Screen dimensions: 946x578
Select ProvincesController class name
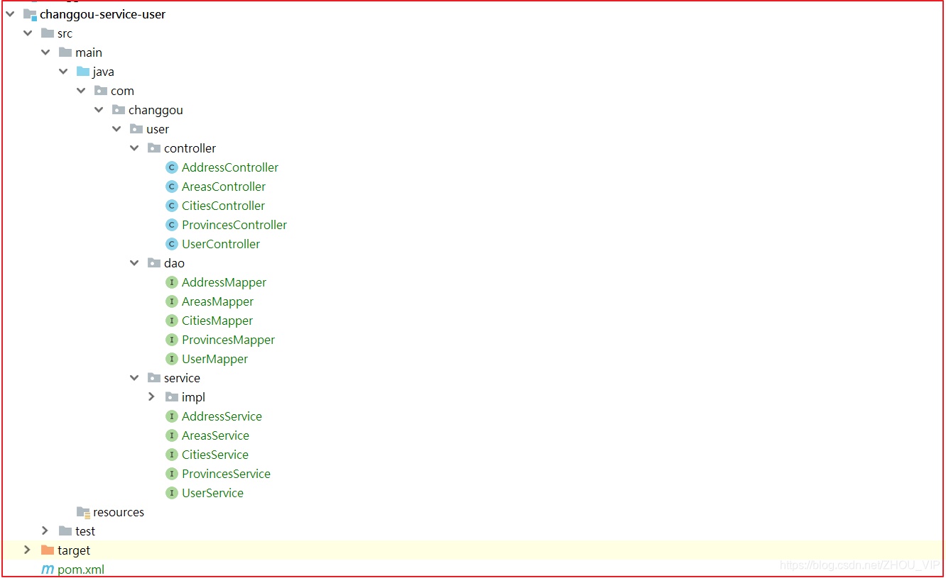234,225
